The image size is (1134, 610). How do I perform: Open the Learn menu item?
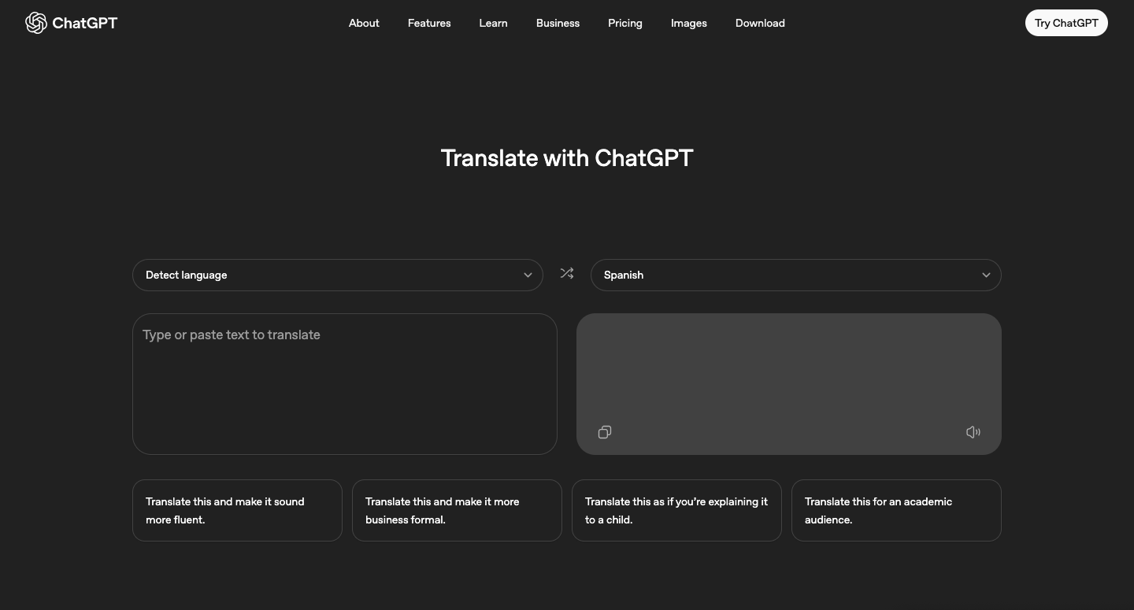(x=493, y=23)
